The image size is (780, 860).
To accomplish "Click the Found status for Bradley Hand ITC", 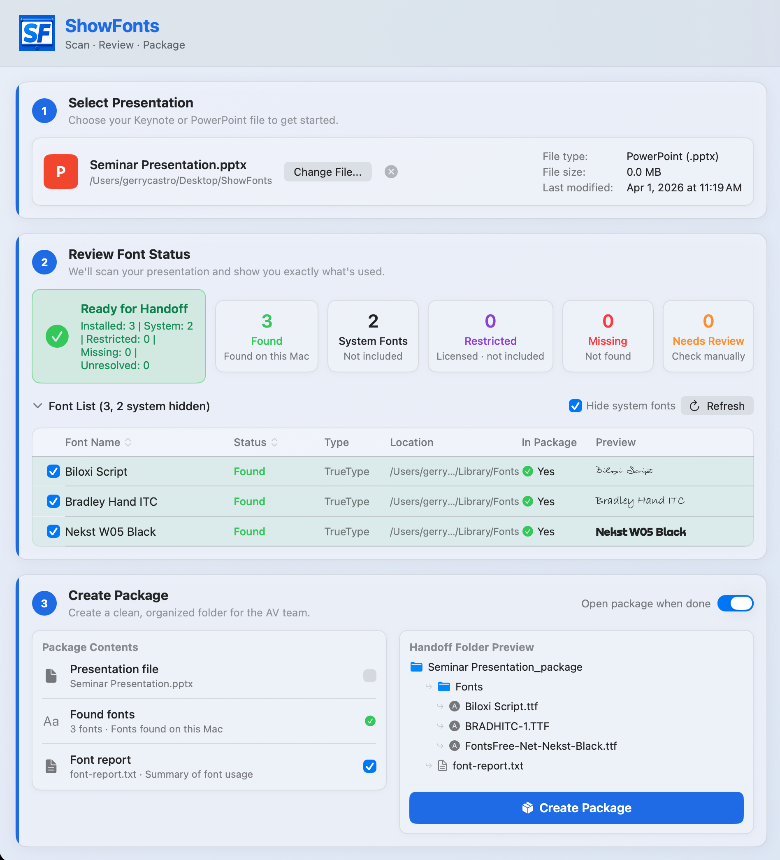I will (x=249, y=501).
